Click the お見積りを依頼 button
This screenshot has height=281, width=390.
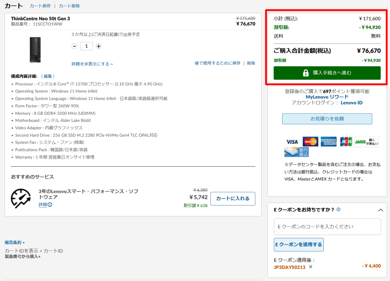327,119
